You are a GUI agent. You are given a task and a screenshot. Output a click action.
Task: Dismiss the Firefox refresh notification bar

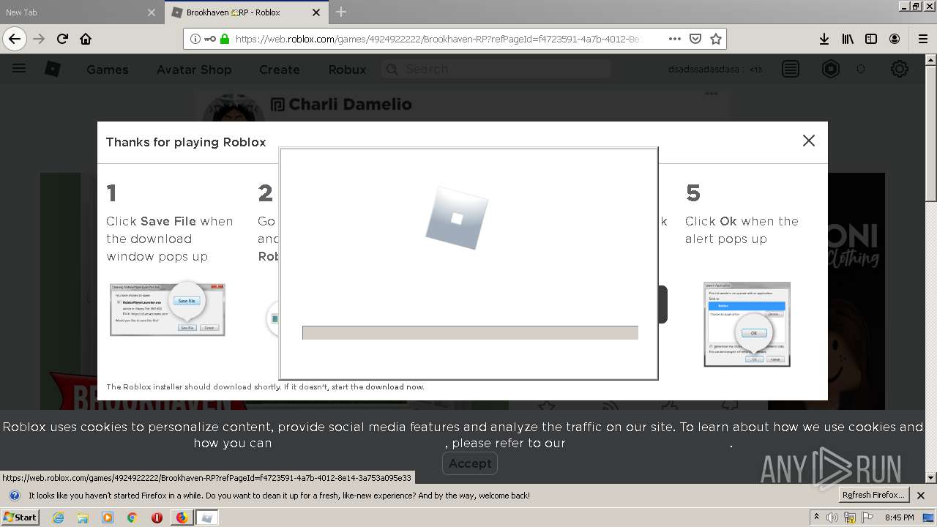point(921,496)
